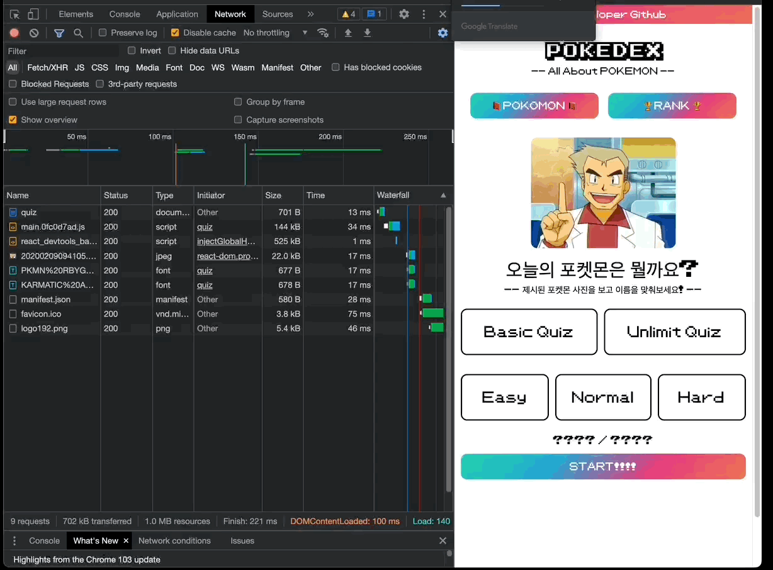Click the manifest.json row's file icon

click(13, 299)
